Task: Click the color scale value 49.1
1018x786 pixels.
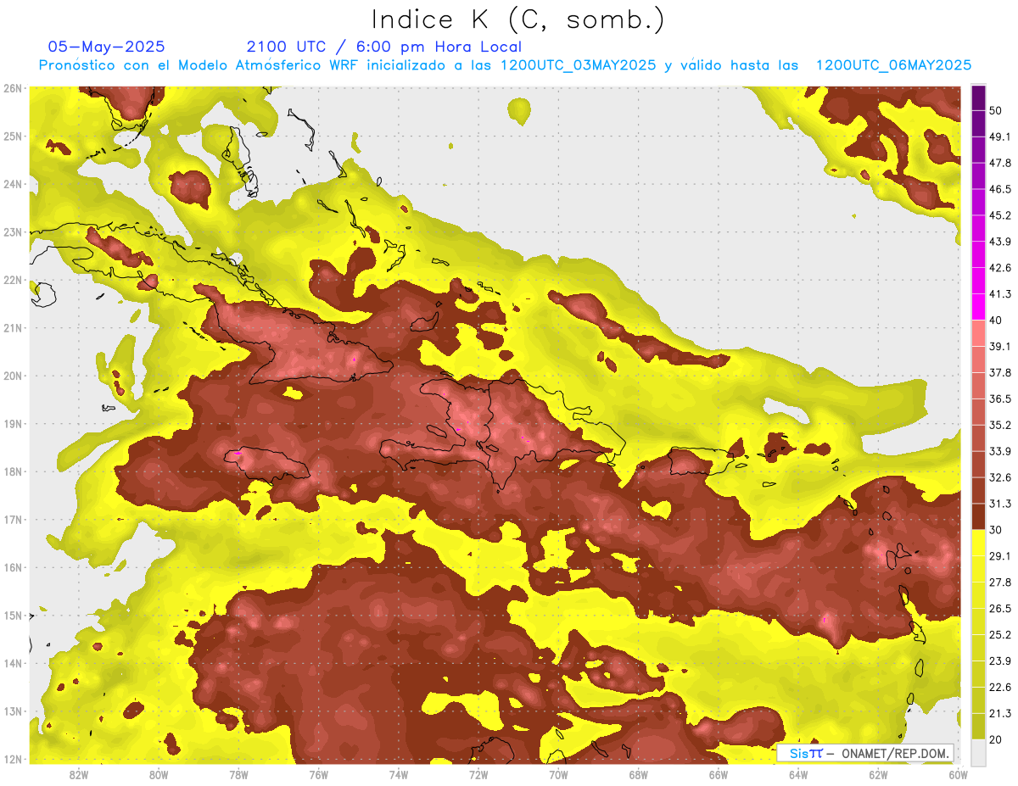Action: [x=1000, y=137]
